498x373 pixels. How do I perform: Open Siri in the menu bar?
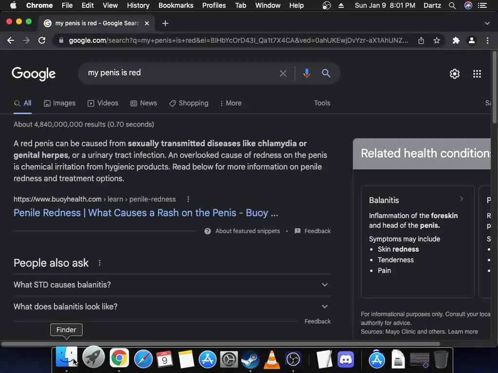pos(468,5)
